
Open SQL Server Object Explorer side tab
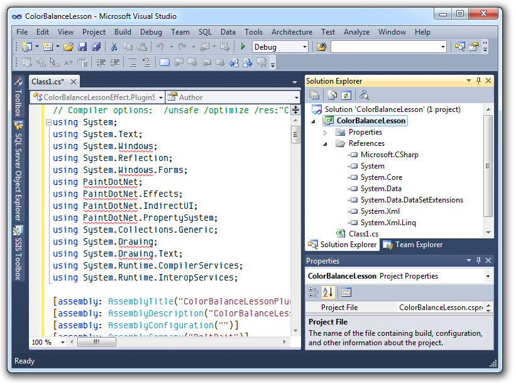point(18,172)
